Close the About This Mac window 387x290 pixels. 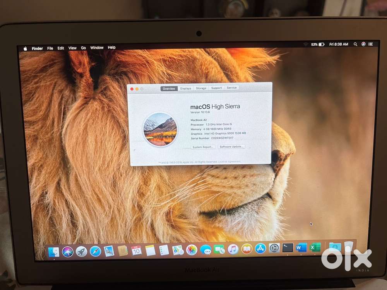coord(132,89)
